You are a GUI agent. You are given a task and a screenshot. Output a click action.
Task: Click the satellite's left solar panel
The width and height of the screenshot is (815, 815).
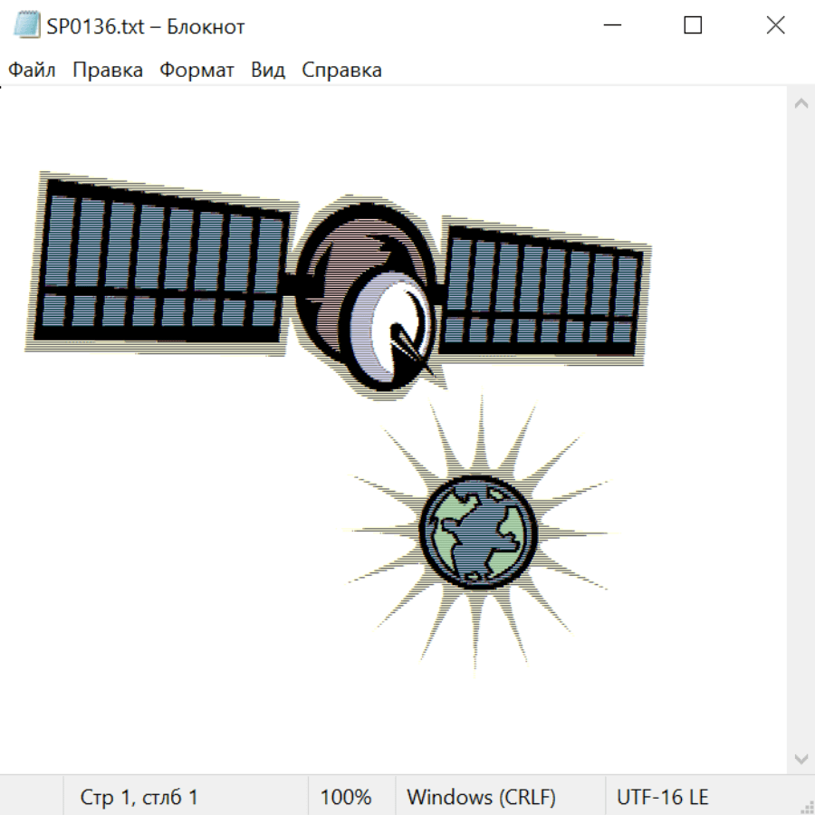(x=163, y=263)
